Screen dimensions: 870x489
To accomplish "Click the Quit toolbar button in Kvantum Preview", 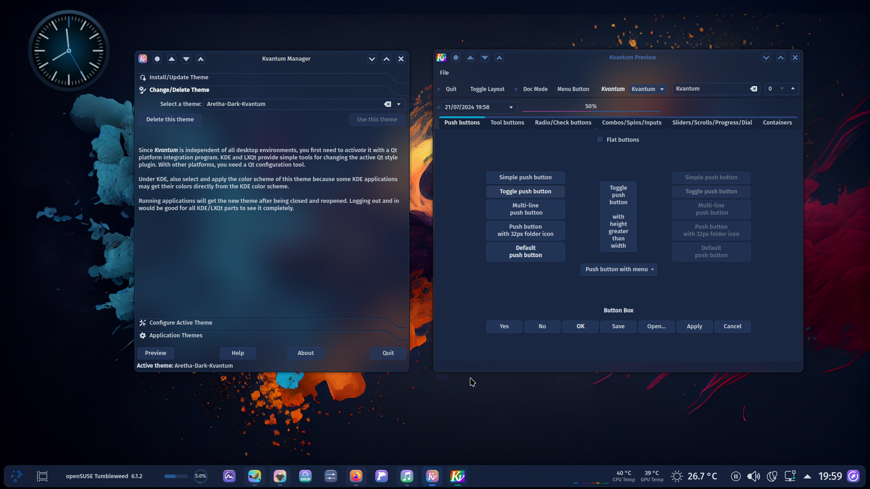I will tap(451, 89).
